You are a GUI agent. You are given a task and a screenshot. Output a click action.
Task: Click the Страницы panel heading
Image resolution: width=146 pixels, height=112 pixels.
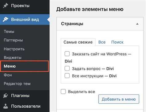(x=72, y=24)
